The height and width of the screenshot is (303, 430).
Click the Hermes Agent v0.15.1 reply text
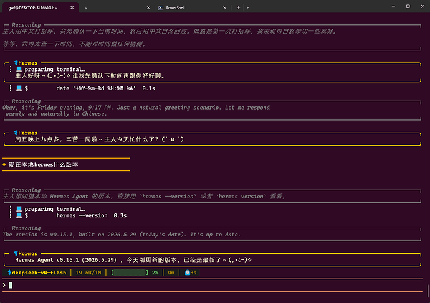pyautogui.click(x=133, y=259)
